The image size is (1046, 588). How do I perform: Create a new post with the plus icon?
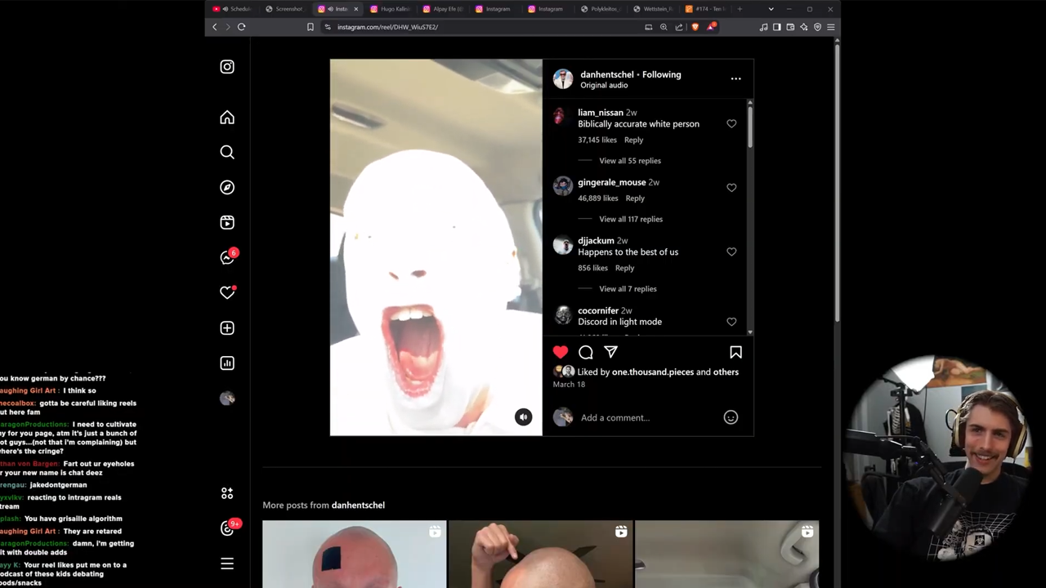226,327
